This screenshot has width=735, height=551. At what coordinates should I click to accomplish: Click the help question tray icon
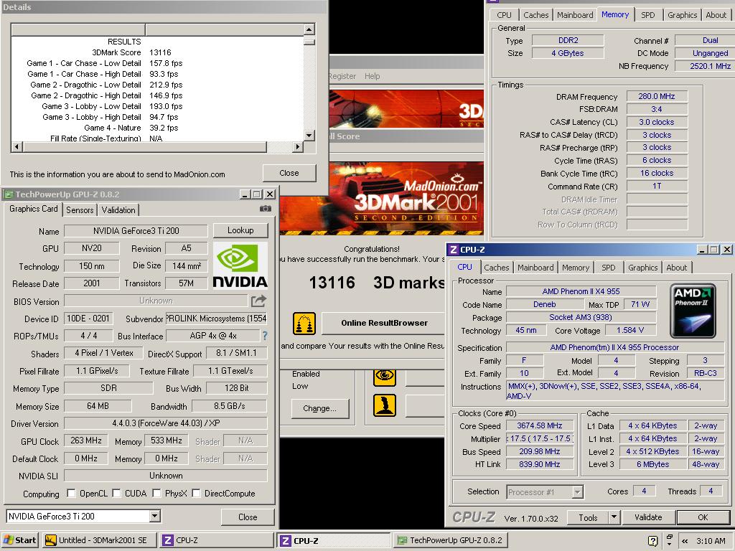652,541
